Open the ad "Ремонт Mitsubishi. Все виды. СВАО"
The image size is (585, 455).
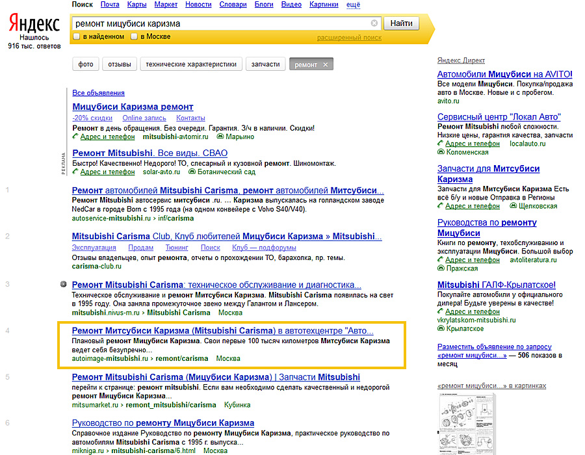coord(149,153)
